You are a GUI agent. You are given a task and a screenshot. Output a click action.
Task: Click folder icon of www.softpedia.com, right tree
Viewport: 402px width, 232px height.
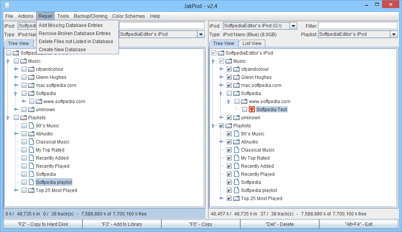[x=244, y=102]
